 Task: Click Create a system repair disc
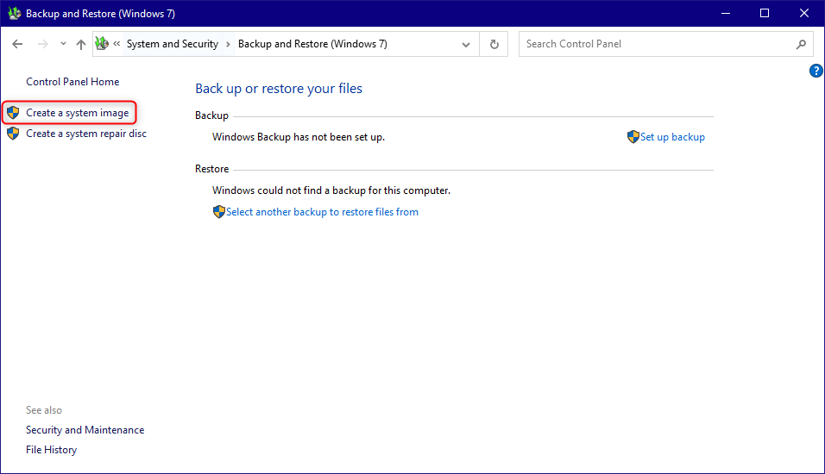[86, 134]
